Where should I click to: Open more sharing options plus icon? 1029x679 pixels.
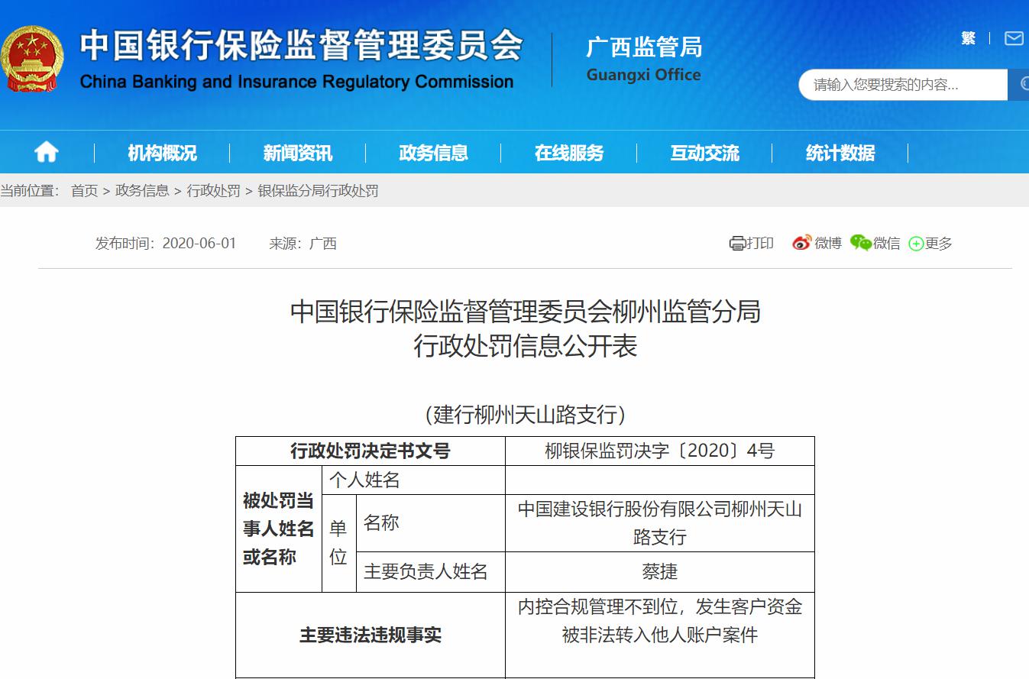pos(916,244)
